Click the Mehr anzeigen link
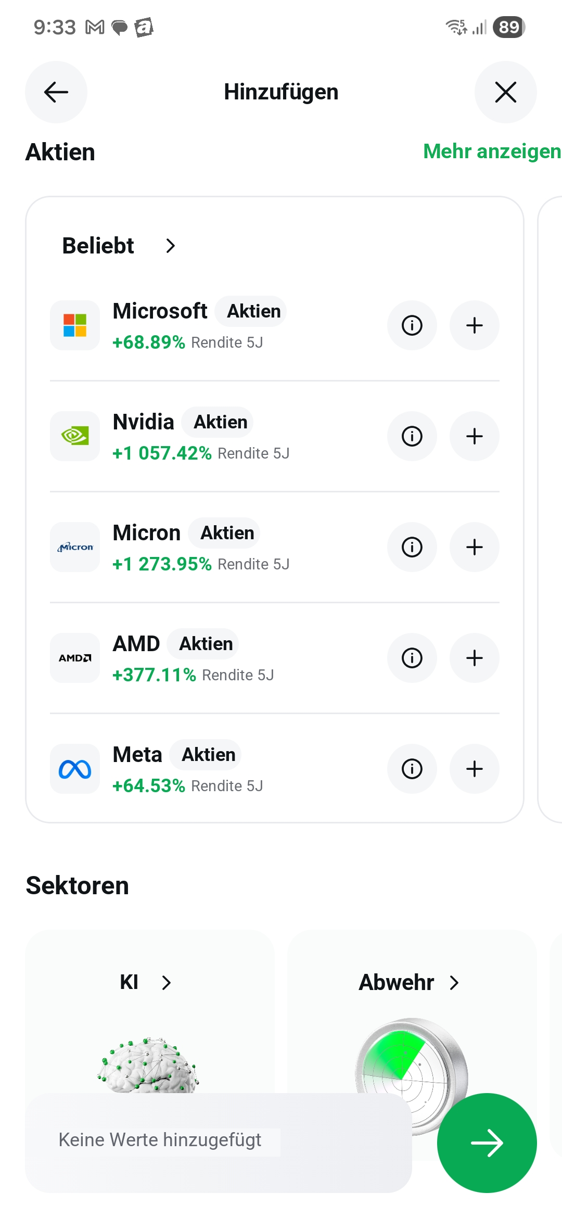 pyautogui.click(x=492, y=151)
